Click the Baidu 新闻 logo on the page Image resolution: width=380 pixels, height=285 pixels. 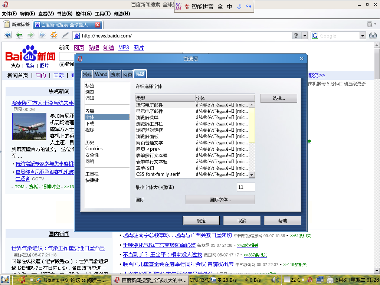click(x=30, y=53)
